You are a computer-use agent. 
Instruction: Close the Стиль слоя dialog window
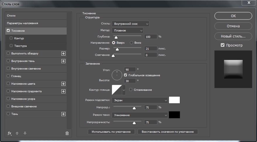249,2
